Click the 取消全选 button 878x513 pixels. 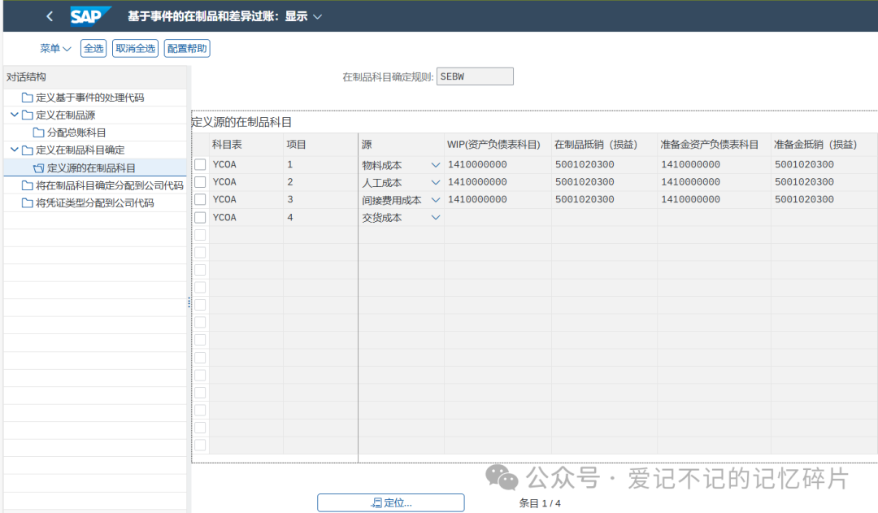click(136, 49)
